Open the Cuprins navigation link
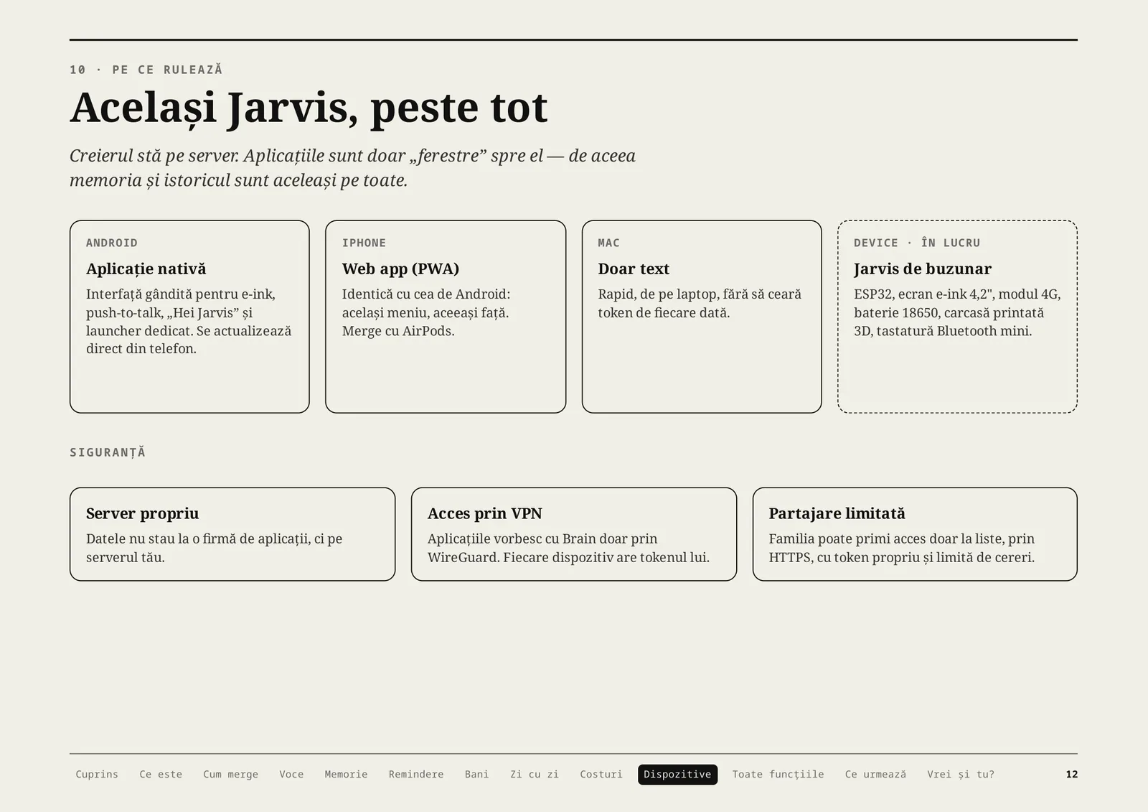The height and width of the screenshot is (812, 1148). [97, 774]
